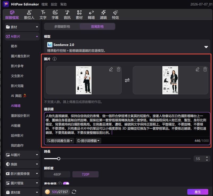Open the 檔案 menu

tap(44, 4)
